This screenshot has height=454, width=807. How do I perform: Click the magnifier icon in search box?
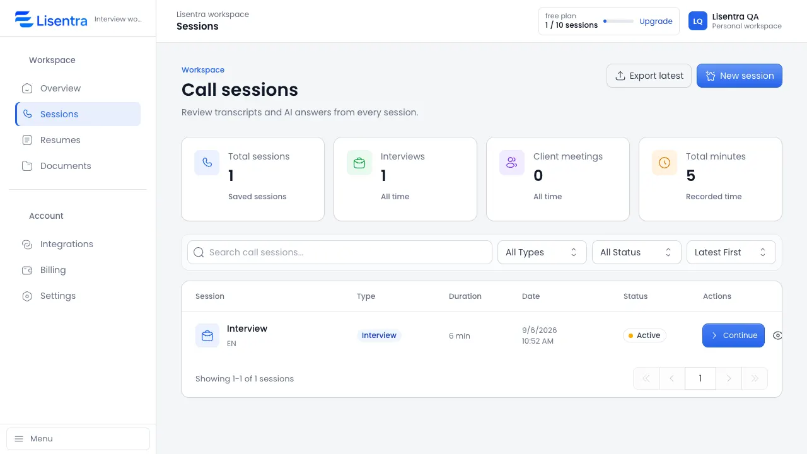click(x=199, y=252)
